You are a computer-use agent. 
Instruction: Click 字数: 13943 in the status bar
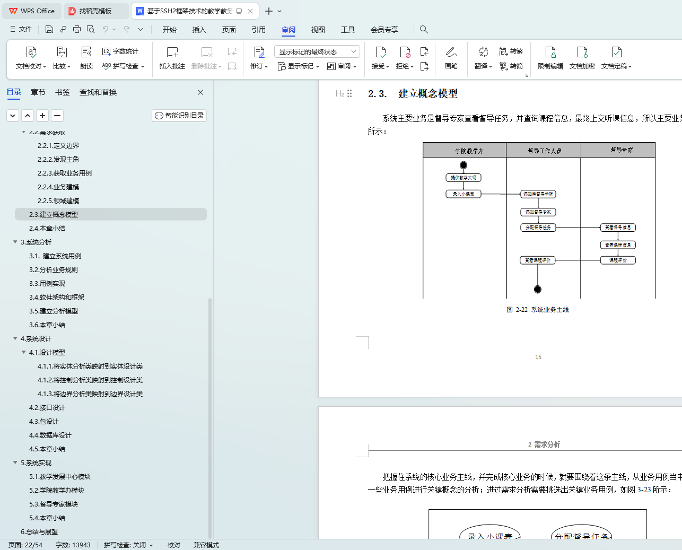tap(73, 545)
